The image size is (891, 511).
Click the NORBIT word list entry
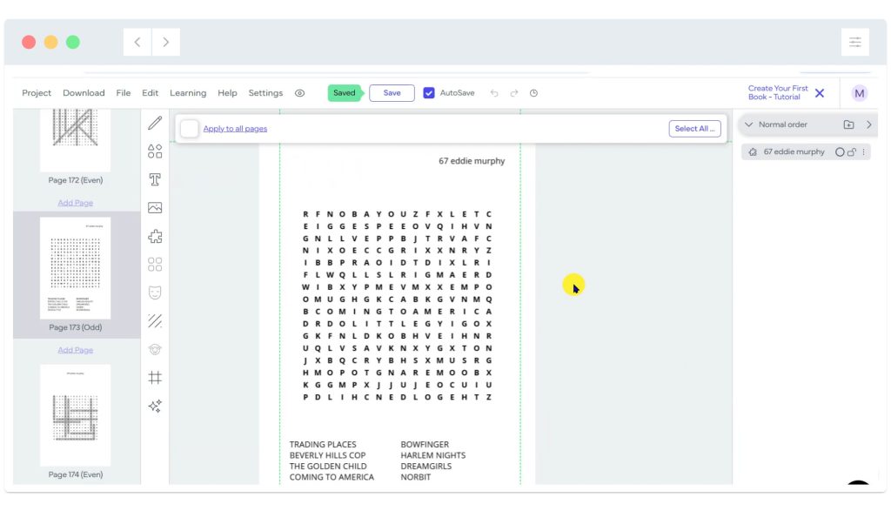[415, 477]
